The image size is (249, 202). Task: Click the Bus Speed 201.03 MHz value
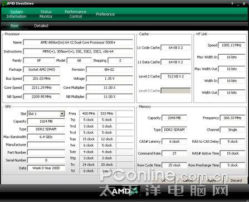(42, 79)
